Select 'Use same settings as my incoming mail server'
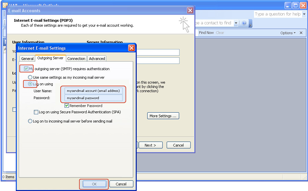 coord(30,77)
